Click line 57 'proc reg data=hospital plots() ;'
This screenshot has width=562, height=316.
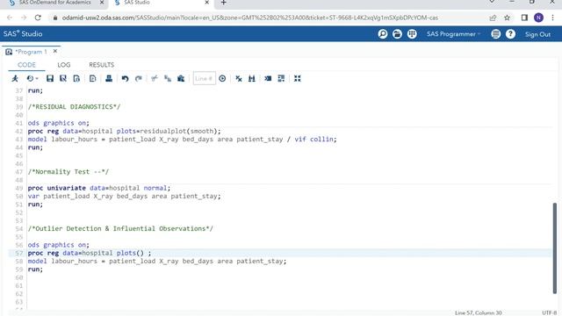pos(90,253)
